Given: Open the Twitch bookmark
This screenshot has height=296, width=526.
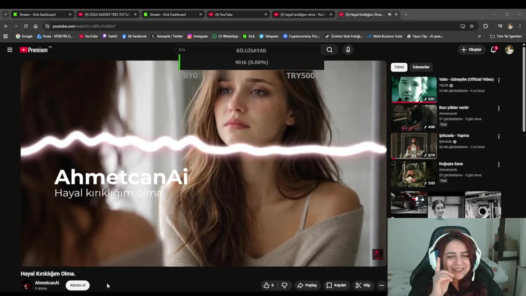Looking at the screenshot, I should 110,36.
